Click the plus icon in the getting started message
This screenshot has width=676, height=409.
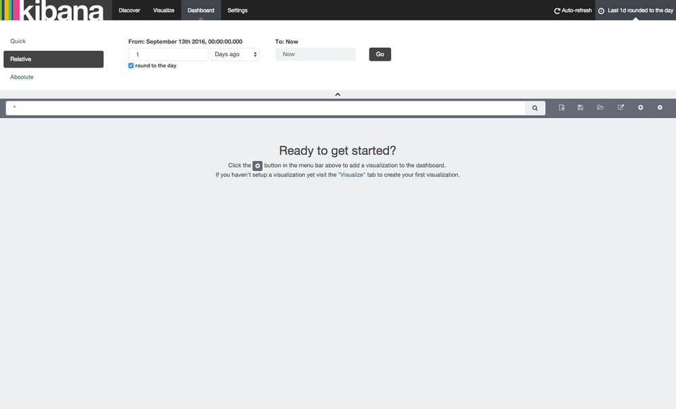[x=257, y=165]
